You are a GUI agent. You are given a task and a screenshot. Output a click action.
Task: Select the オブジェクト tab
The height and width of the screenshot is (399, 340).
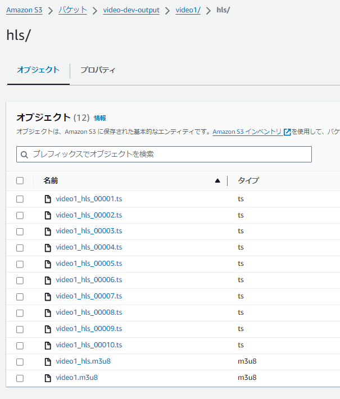[x=38, y=70]
